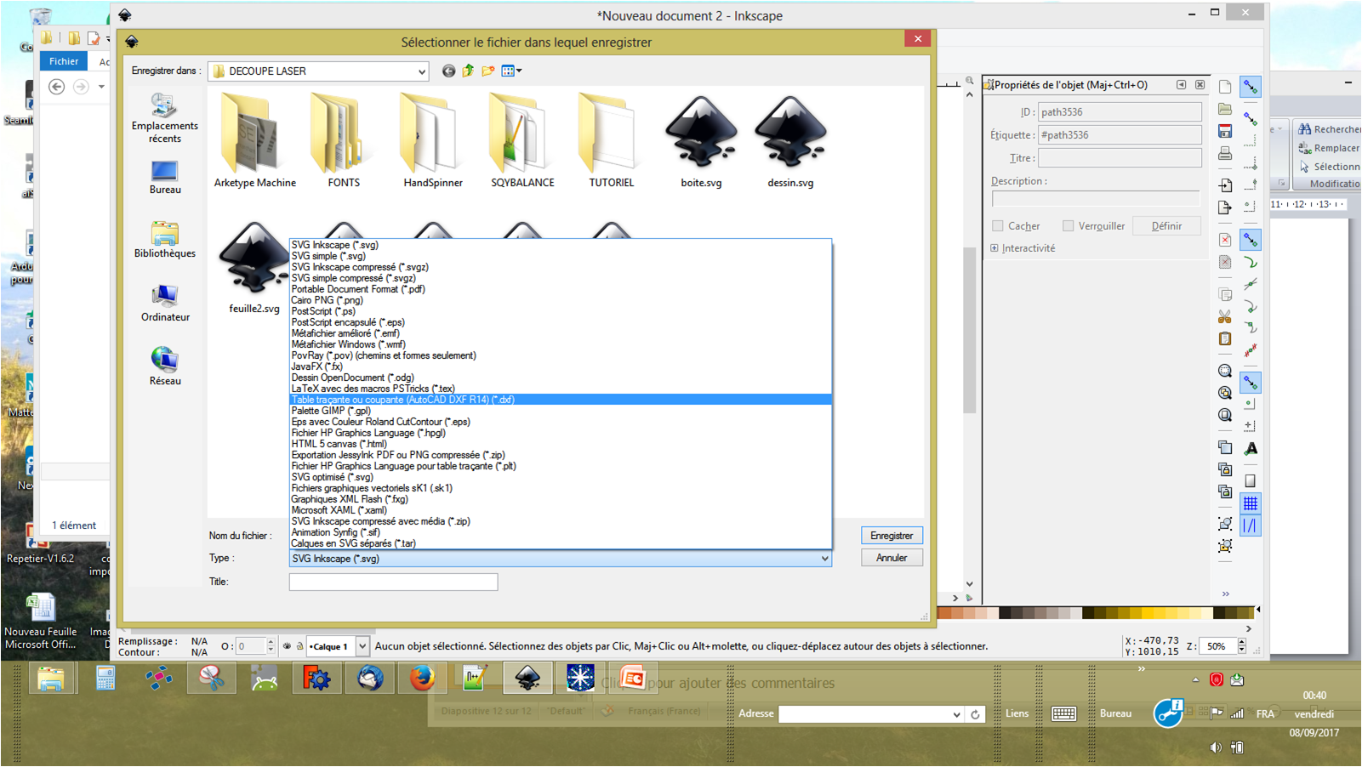Show hidden system tray icons arrow
Screen dimensions: 1362x767
pos(1195,679)
